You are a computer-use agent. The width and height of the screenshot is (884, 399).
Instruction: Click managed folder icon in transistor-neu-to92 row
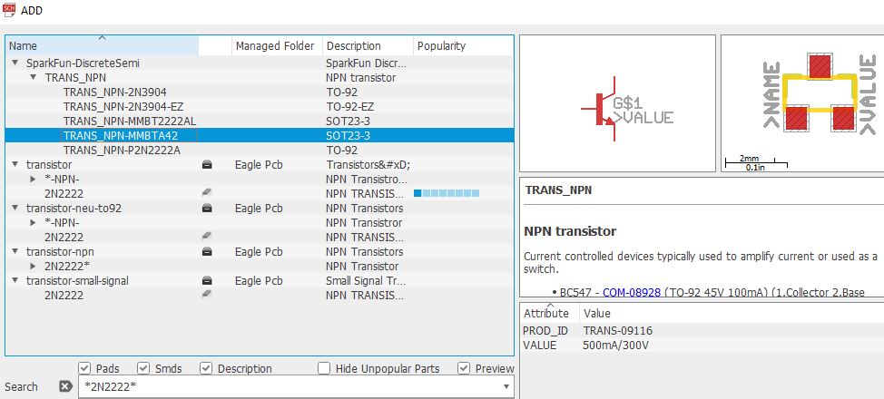point(207,208)
